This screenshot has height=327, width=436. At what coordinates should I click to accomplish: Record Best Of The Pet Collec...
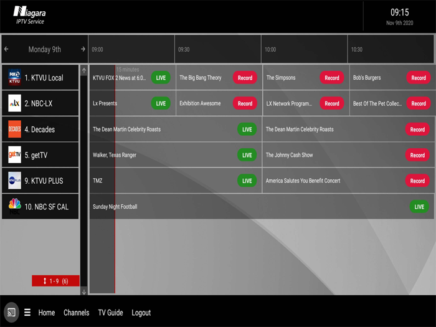419,103
